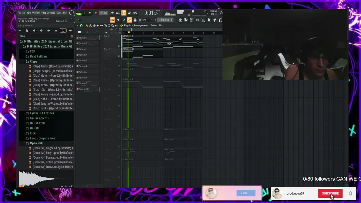The image size is (361, 203).
Task: Click the 121 tempo field
Action: coord(103,13)
